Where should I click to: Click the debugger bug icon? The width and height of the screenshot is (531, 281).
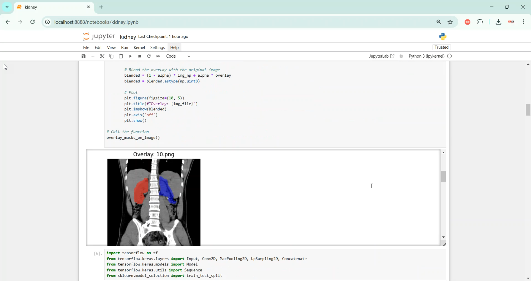point(401,56)
